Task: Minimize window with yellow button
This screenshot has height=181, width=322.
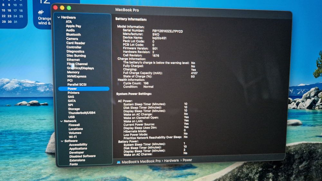Action: click(62, 8)
